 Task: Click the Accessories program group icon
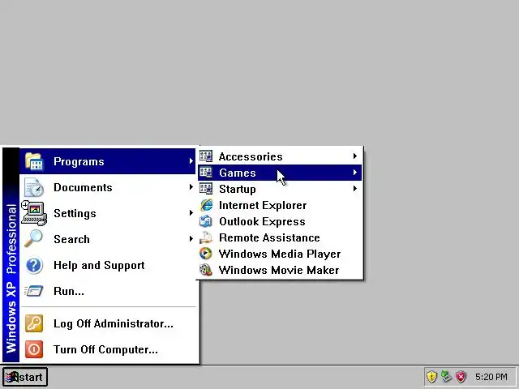[206, 156]
